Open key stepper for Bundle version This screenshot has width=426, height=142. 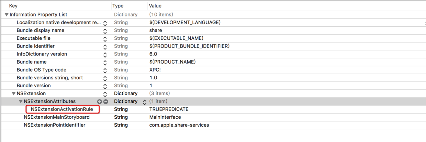(105, 86)
